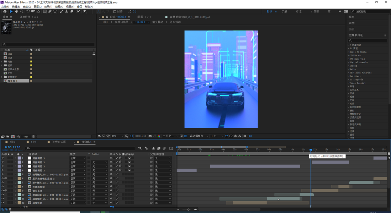
Task: Open the 预览 panel
Action: coord(352,29)
